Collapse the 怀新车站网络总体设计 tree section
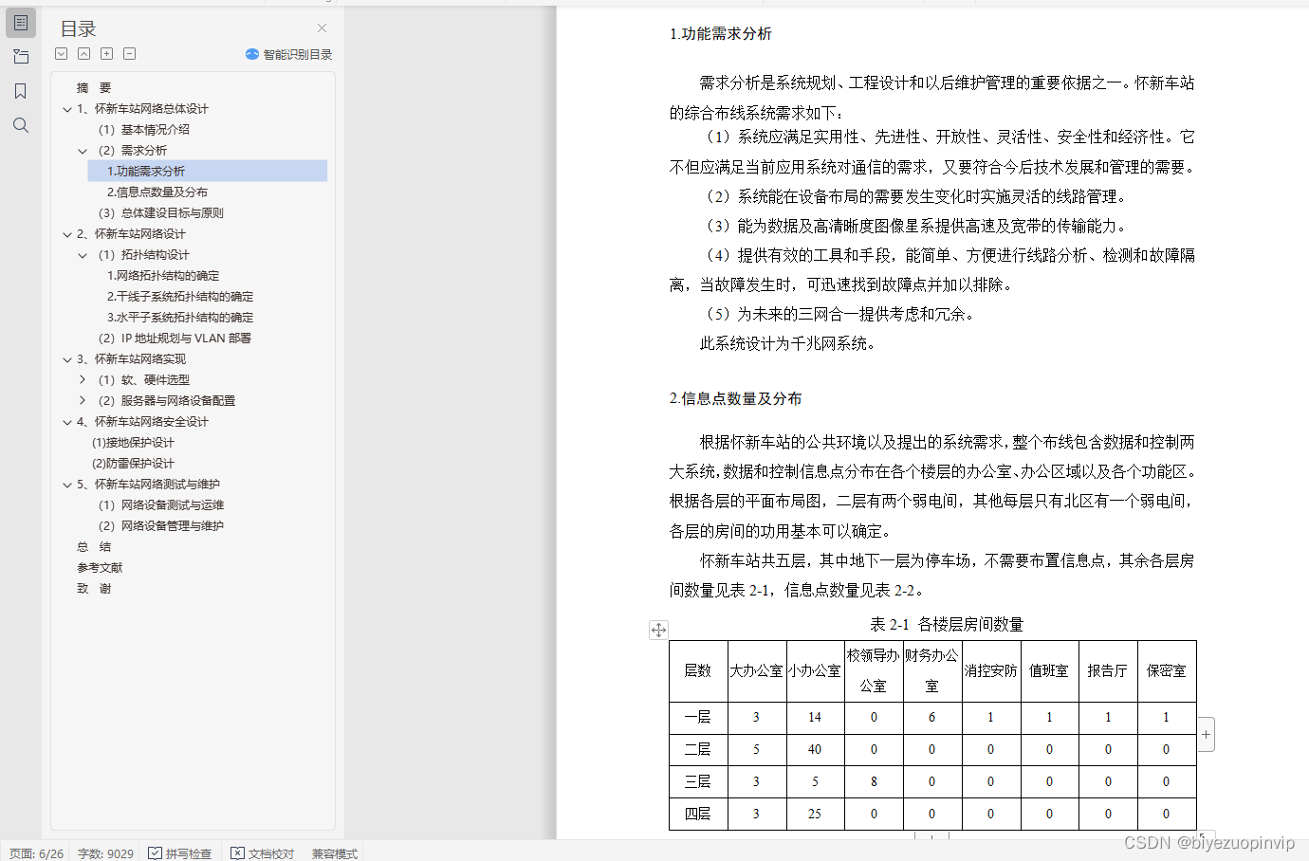This screenshot has height=861, width=1309. point(66,109)
